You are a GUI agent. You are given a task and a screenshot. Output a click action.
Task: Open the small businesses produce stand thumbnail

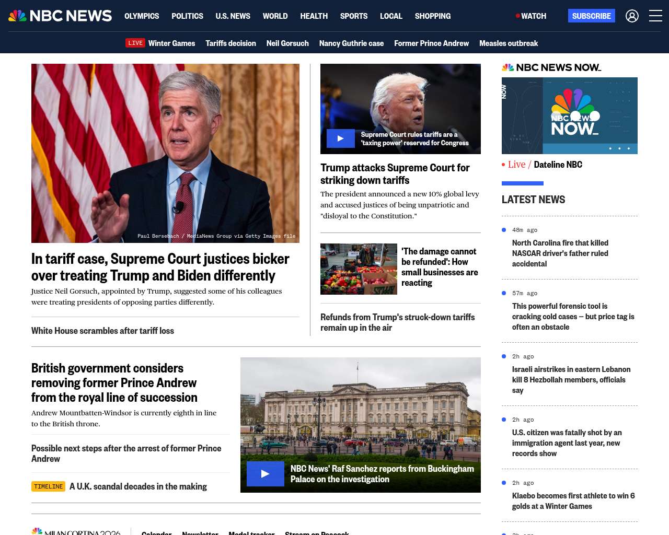tap(359, 269)
